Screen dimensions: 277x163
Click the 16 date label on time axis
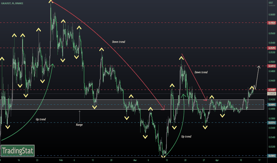pyautogui.click(x=19, y=160)
